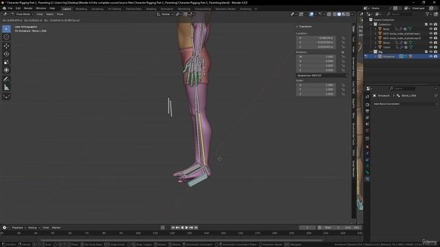The width and height of the screenshot is (440, 247).
Task: Open the Pose menu in viewport header
Action: coord(60,14)
